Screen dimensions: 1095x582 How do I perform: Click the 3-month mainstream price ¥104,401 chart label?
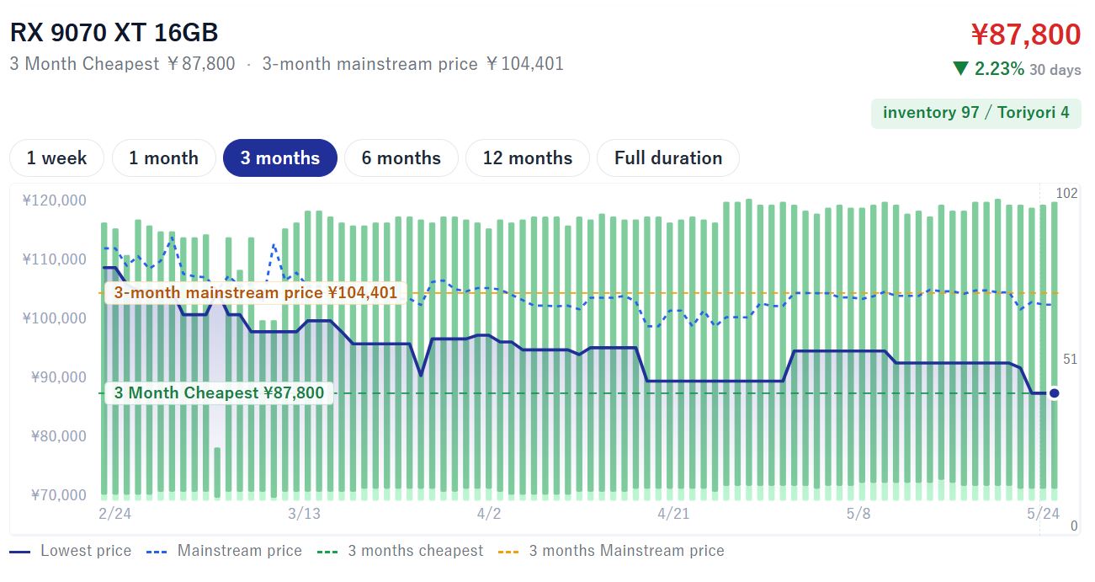(255, 293)
